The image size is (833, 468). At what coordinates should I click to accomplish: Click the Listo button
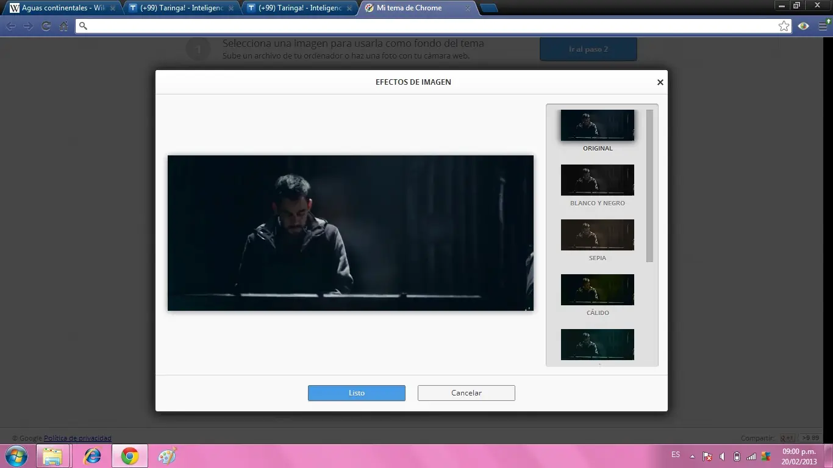356,393
